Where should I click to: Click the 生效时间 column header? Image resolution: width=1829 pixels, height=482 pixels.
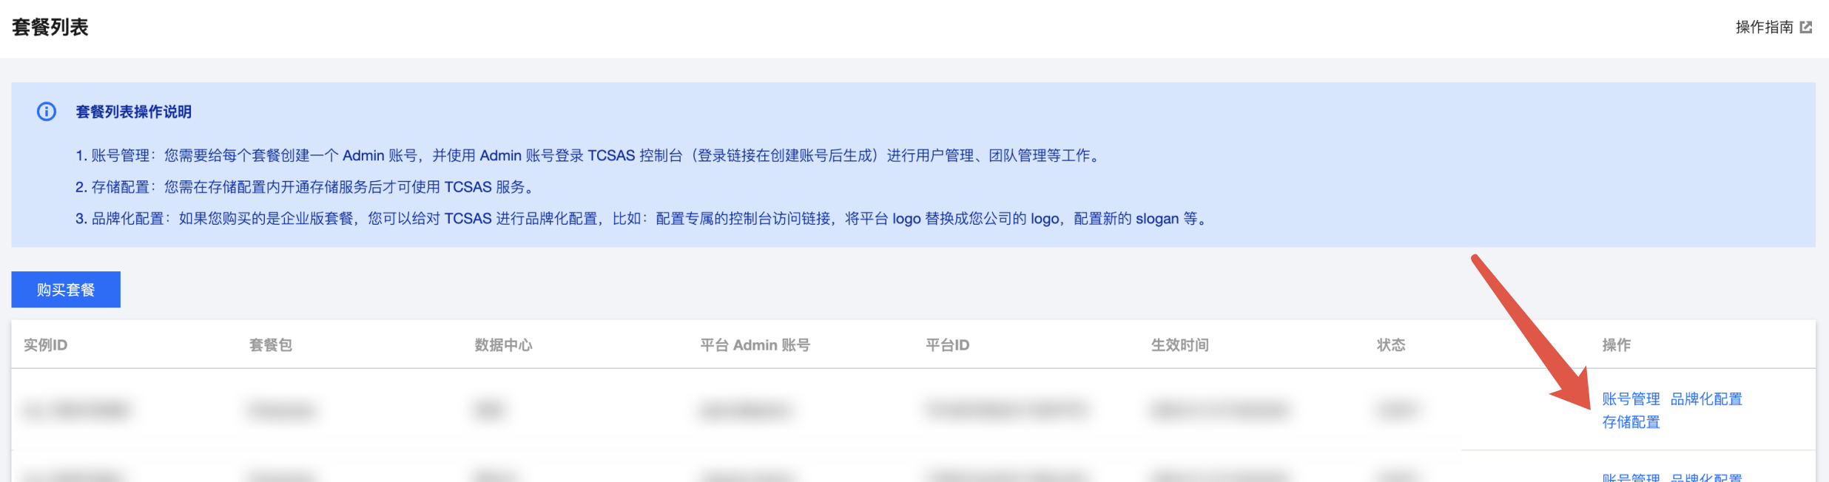coord(1180,345)
